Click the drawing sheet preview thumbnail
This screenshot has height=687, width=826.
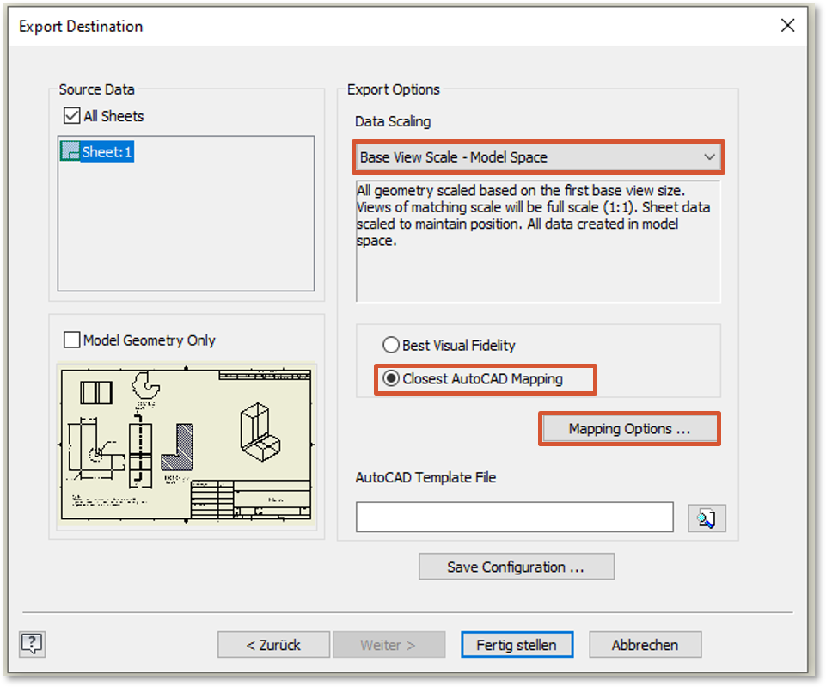tap(187, 445)
